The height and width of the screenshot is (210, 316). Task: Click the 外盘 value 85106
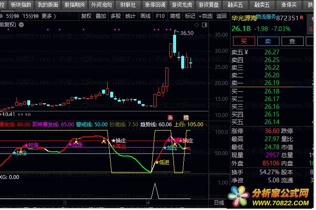(x=271, y=163)
